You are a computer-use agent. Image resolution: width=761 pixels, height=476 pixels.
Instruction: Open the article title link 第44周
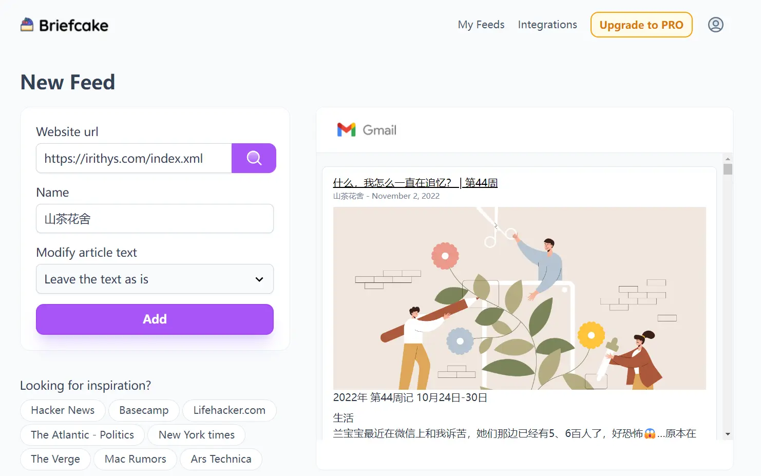(415, 183)
